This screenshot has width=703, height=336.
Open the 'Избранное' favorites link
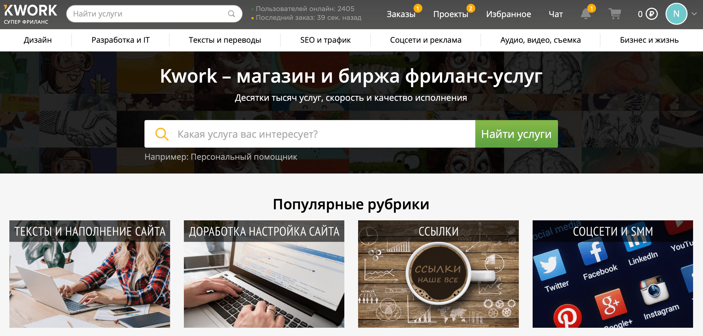pos(509,14)
